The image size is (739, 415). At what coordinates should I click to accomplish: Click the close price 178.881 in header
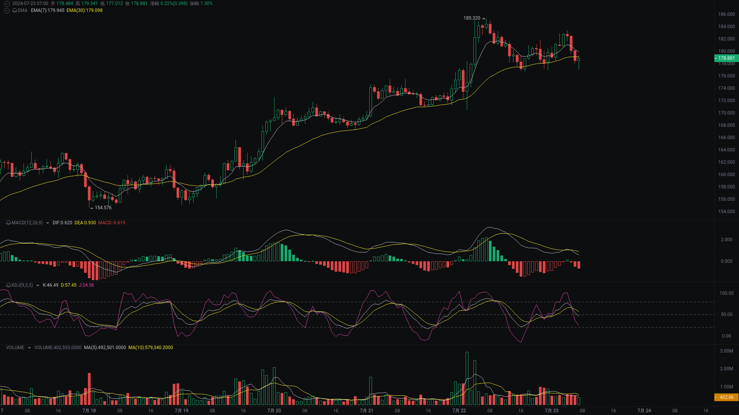[139, 3]
